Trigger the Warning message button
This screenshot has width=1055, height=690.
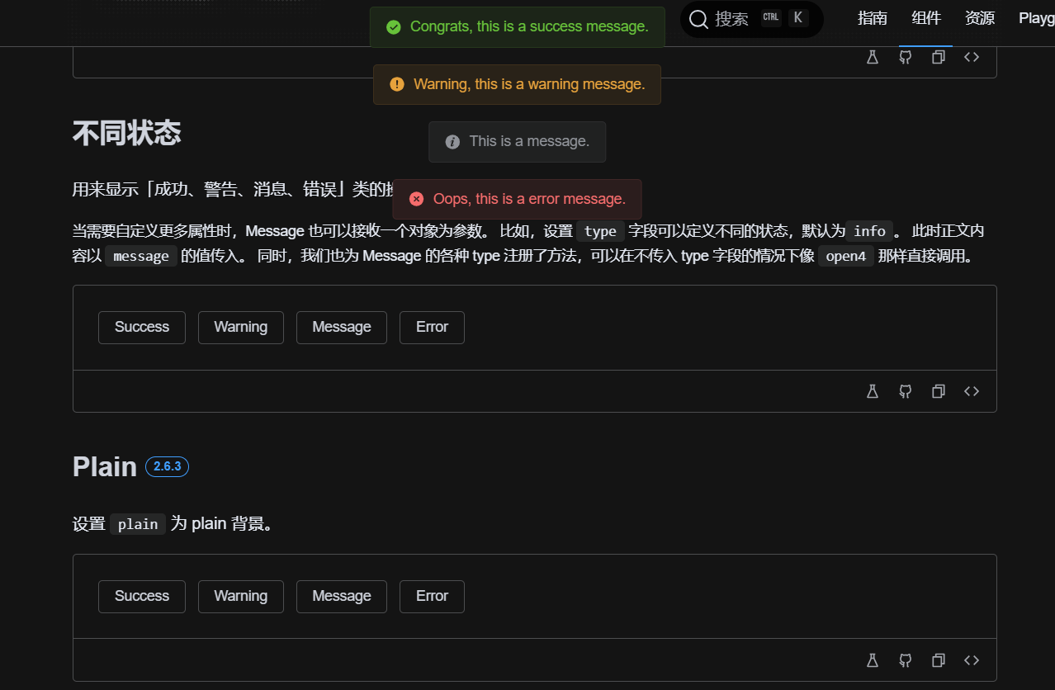pos(240,327)
